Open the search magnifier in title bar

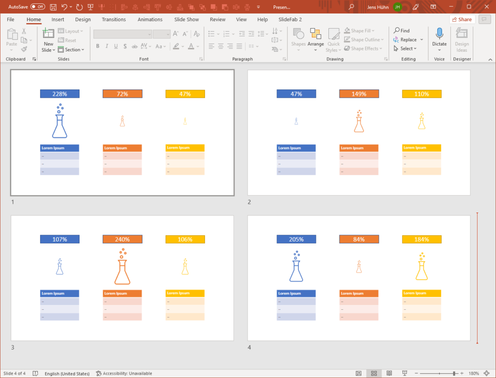click(x=351, y=7)
